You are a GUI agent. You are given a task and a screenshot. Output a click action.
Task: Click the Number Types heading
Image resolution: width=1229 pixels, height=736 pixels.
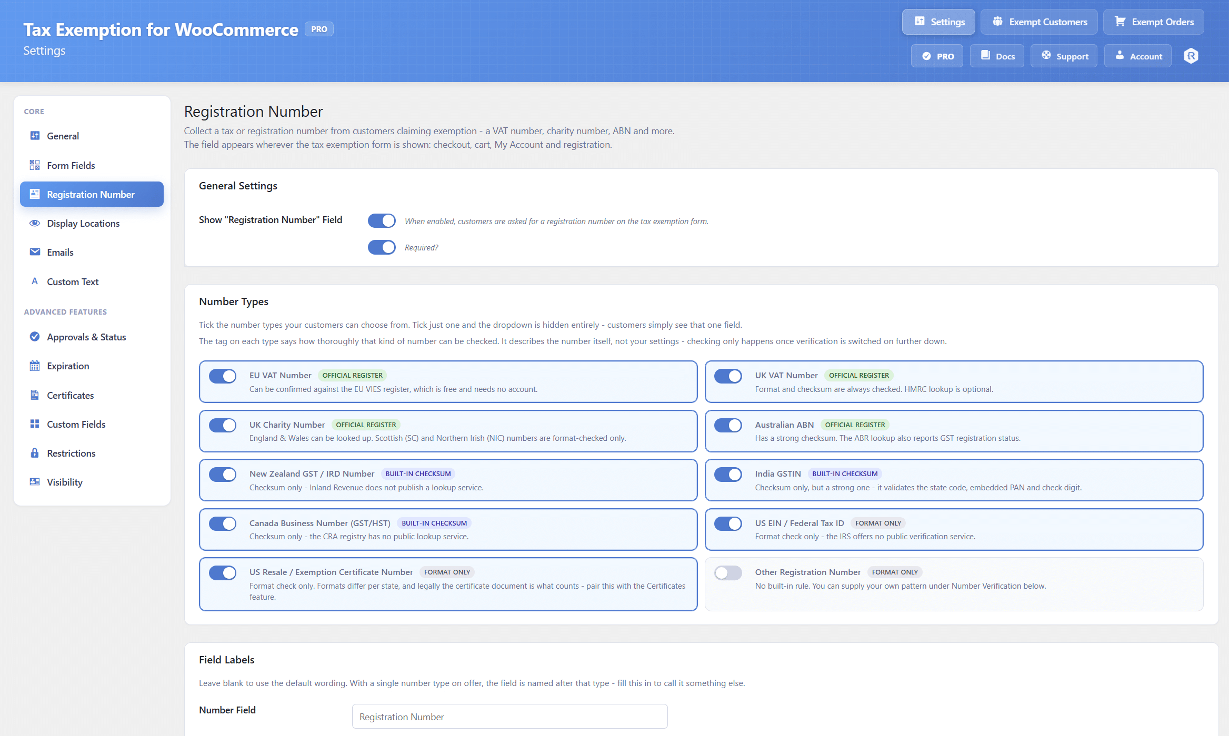[x=234, y=301]
